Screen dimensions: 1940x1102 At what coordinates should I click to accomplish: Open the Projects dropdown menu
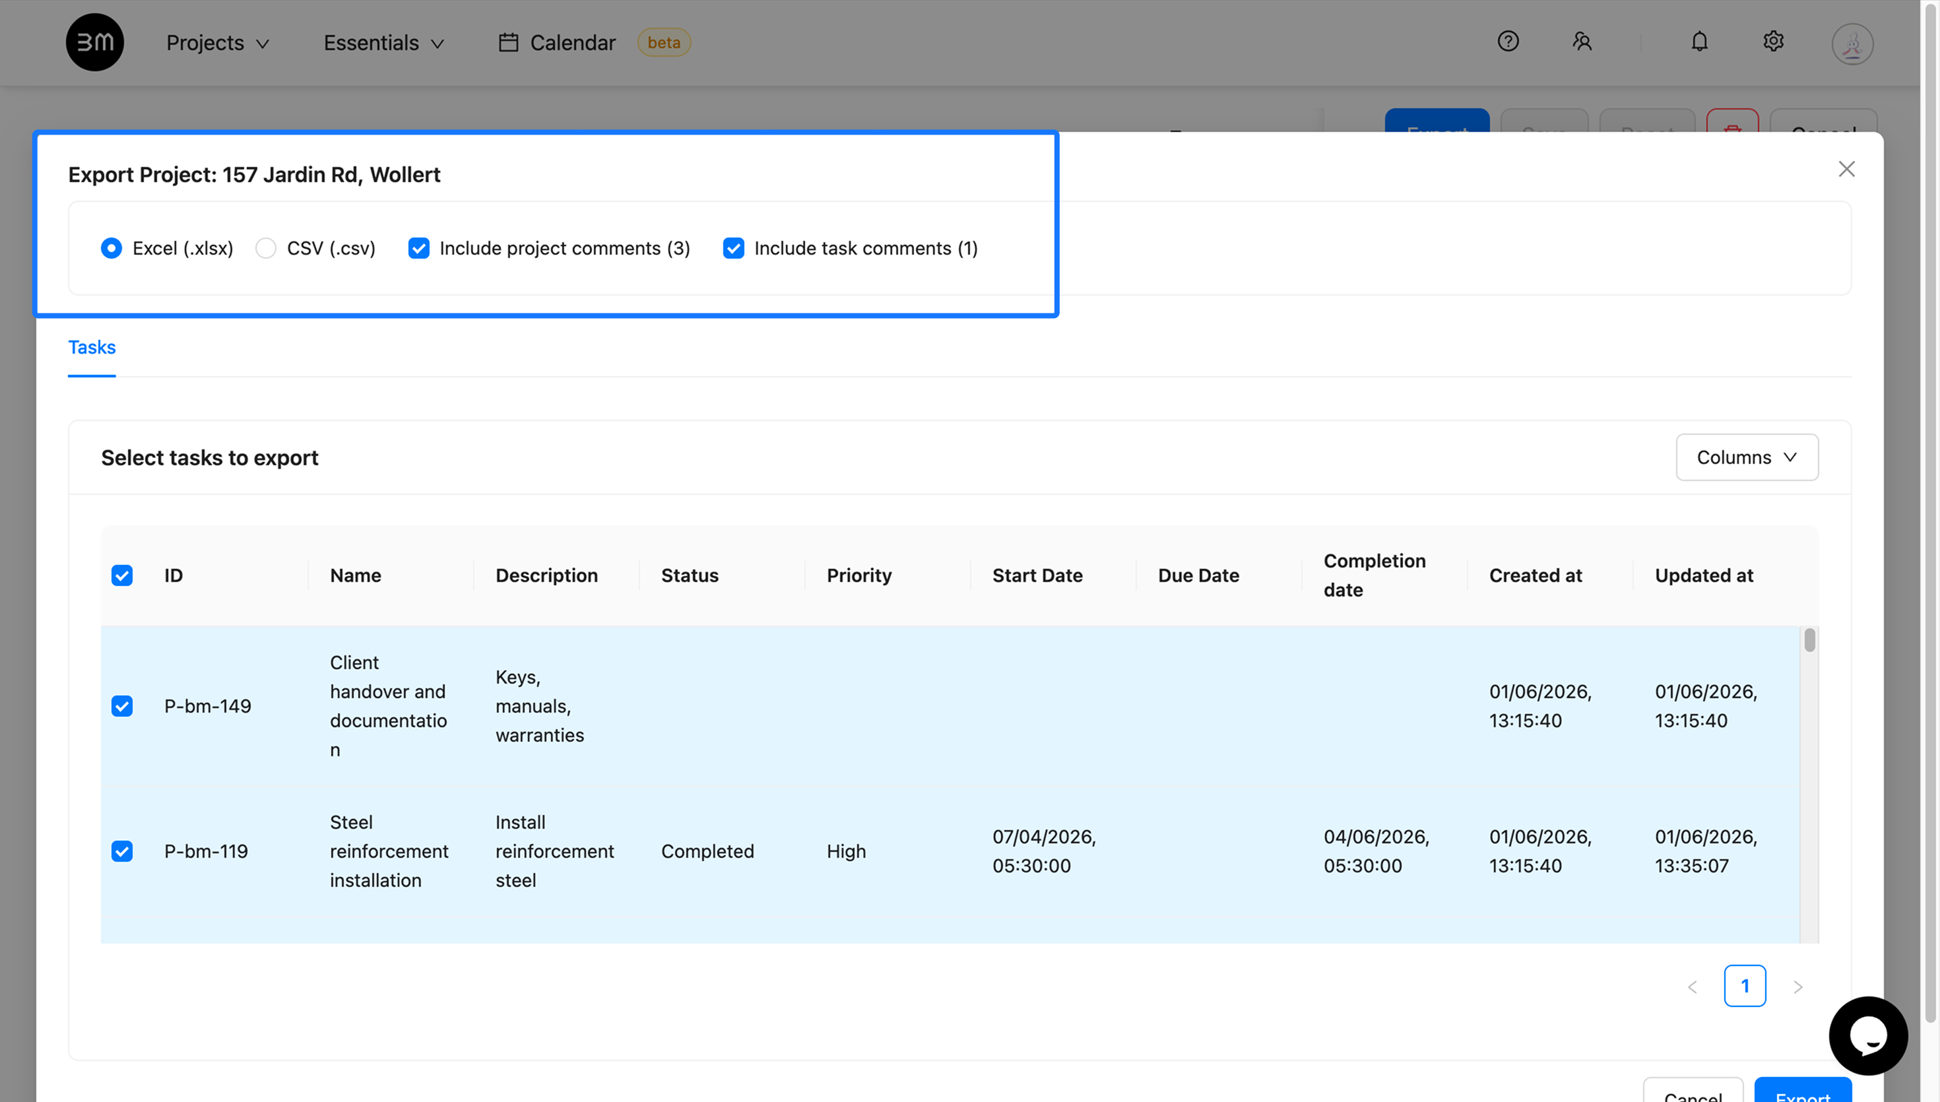pos(218,43)
